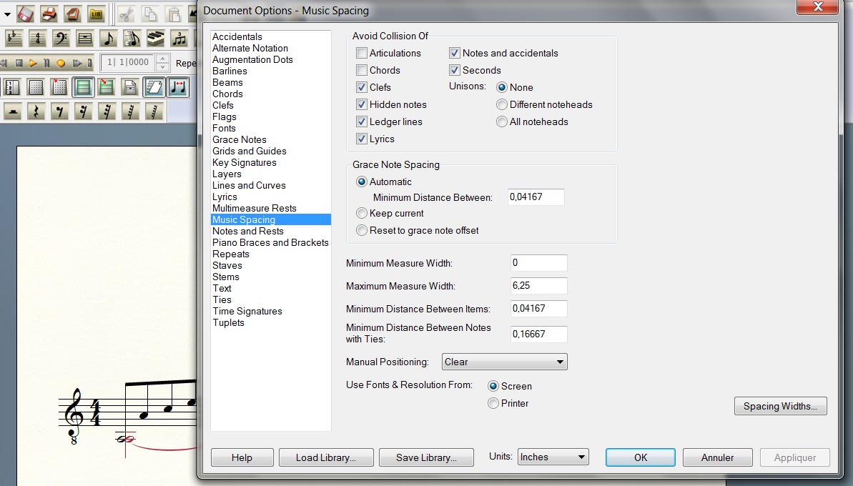
Task: Choose the All noteheads unisons option
Action: pos(502,121)
